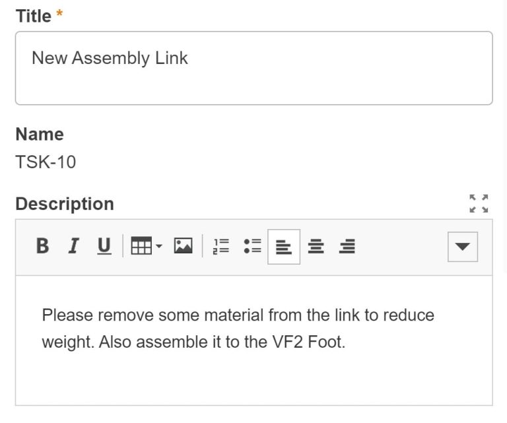Click the Title label
Screen dimensions: 507x423
[x=33, y=16]
